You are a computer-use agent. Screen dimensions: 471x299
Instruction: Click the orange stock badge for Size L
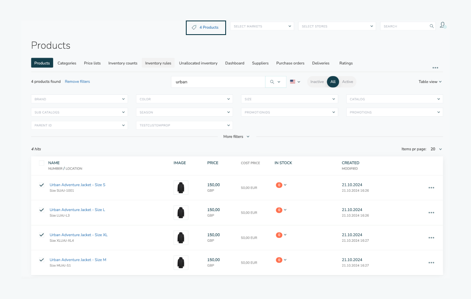[x=279, y=210]
